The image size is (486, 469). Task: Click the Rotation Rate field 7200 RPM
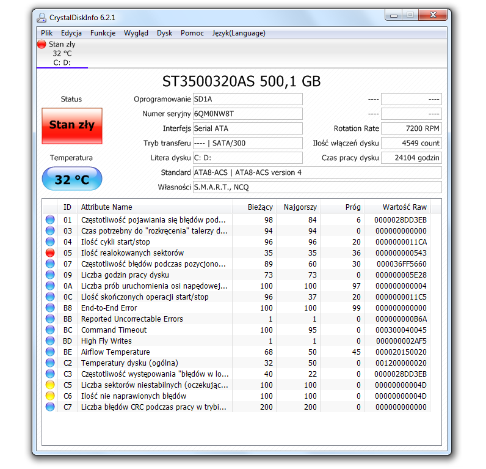[412, 128]
